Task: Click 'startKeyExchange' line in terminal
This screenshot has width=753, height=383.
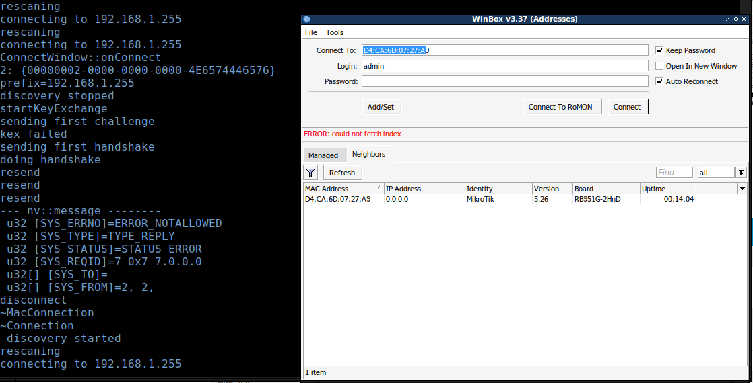Action: point(54,108)
